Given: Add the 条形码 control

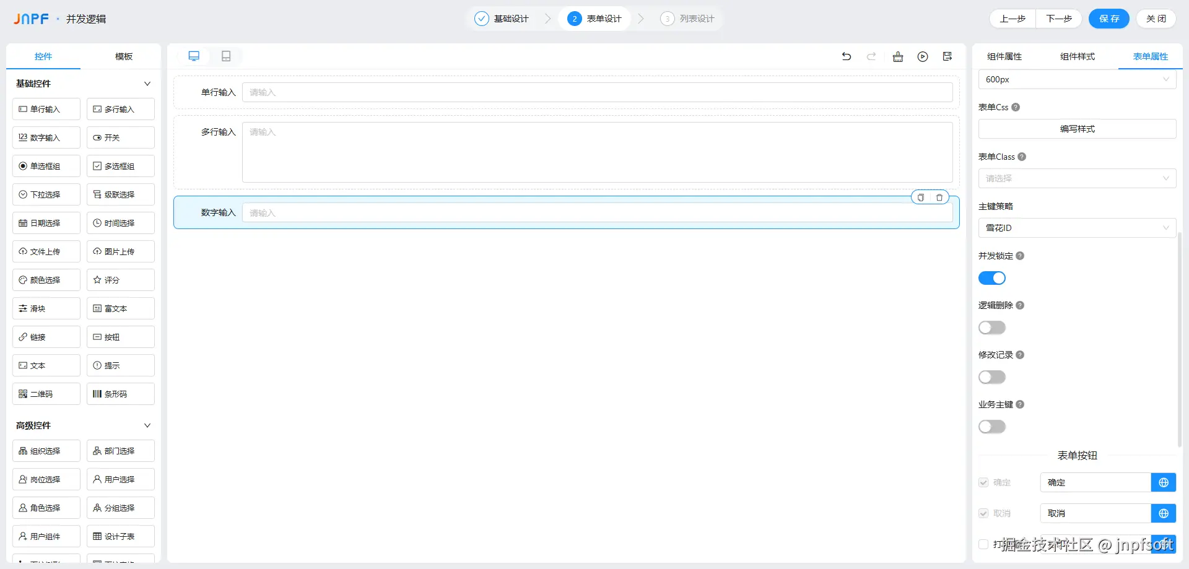Looking at the screenshot, I should 121,394.
